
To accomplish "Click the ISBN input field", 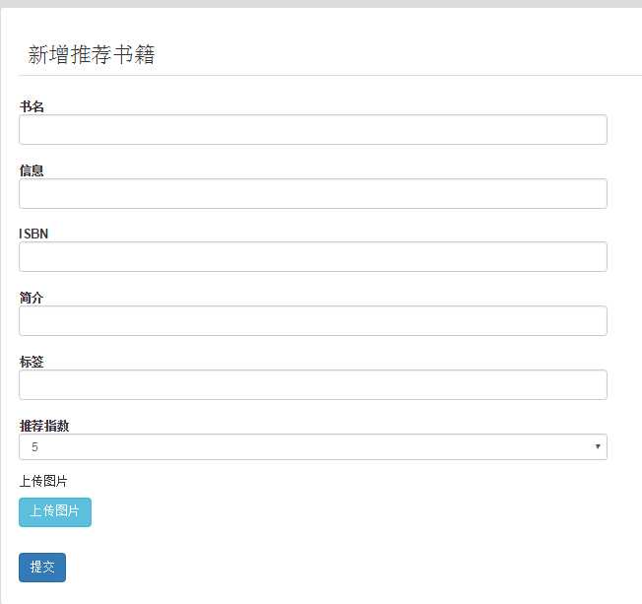I will [x=312, y=257].
